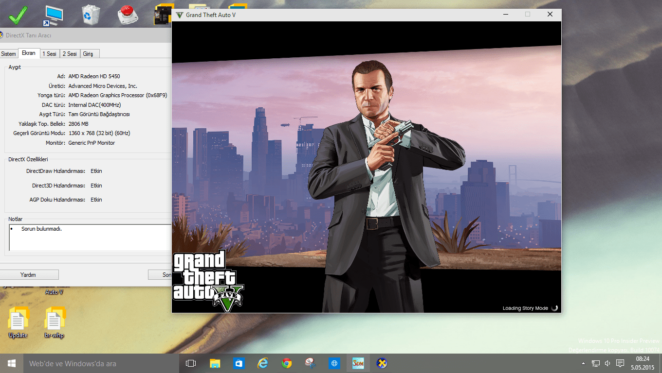Switch to the 3DM taskbar app
Viewport: 662px width, 373px height.
click(x=358, y=363)
